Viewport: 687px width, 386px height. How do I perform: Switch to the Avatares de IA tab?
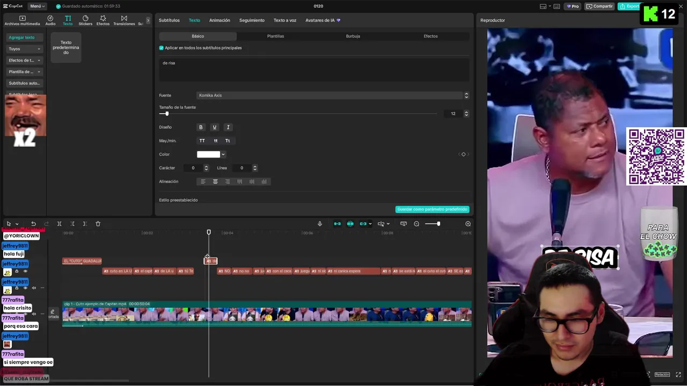323,20
